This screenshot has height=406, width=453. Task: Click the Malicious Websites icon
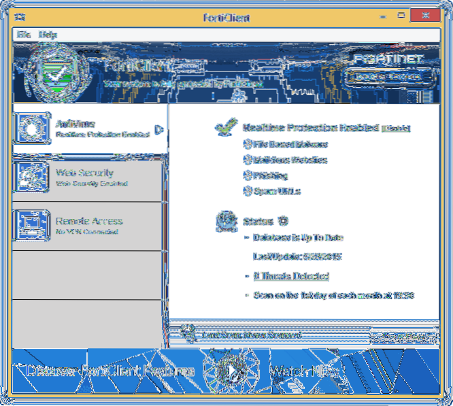point(247,160)
